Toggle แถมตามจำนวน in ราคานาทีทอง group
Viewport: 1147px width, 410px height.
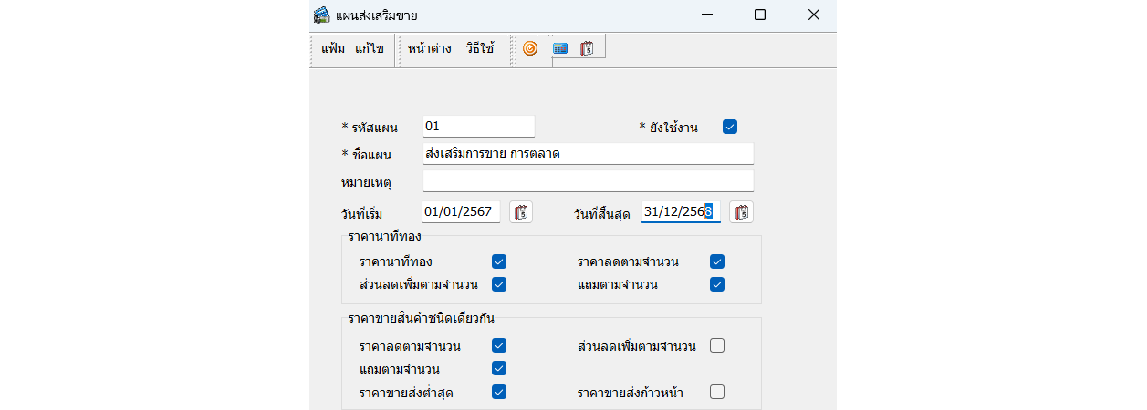coord(717,284)
